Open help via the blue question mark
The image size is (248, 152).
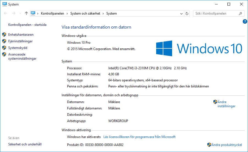245,21
